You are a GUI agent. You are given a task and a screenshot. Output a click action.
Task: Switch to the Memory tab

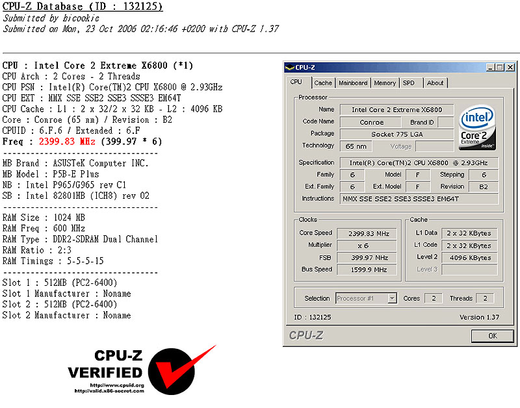[385, 83]
